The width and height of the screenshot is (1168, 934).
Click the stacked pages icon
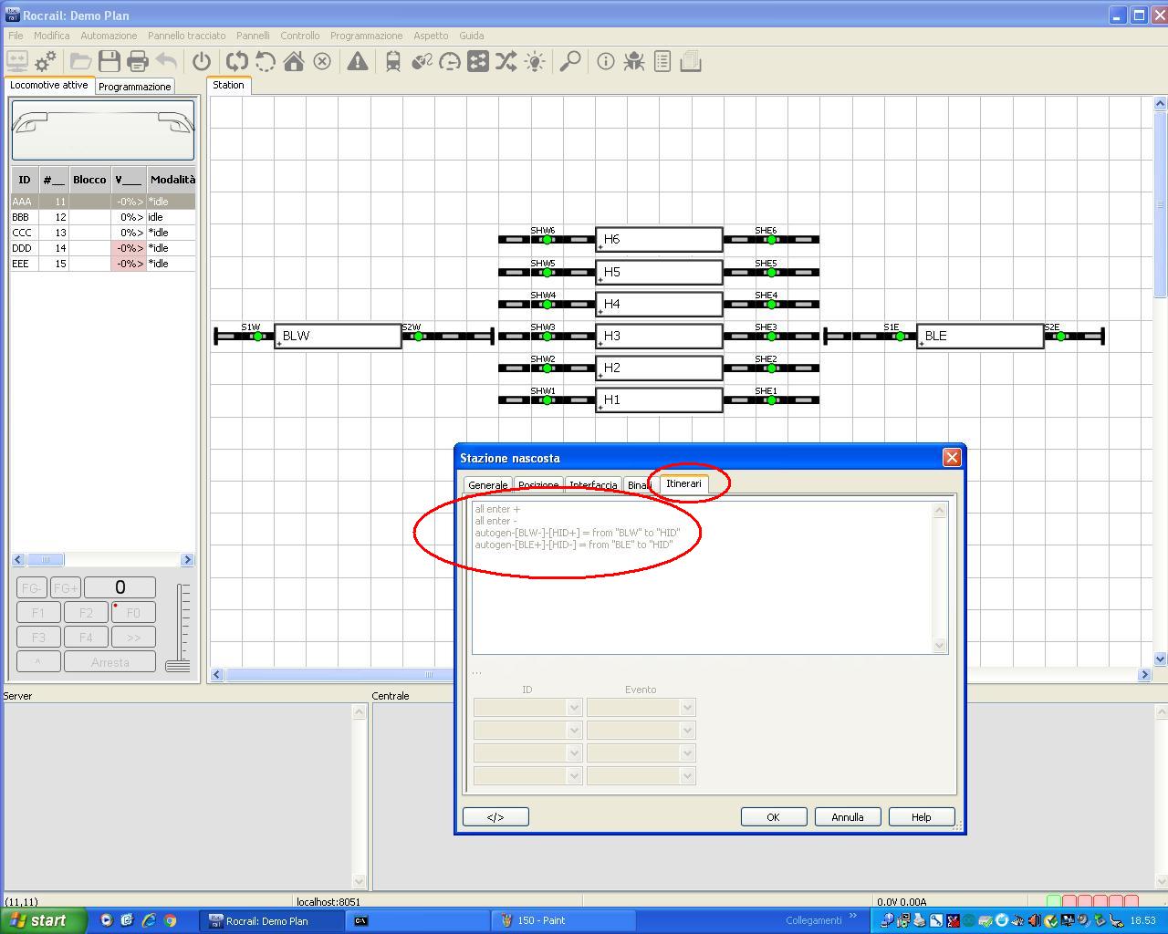coord(691,61)
